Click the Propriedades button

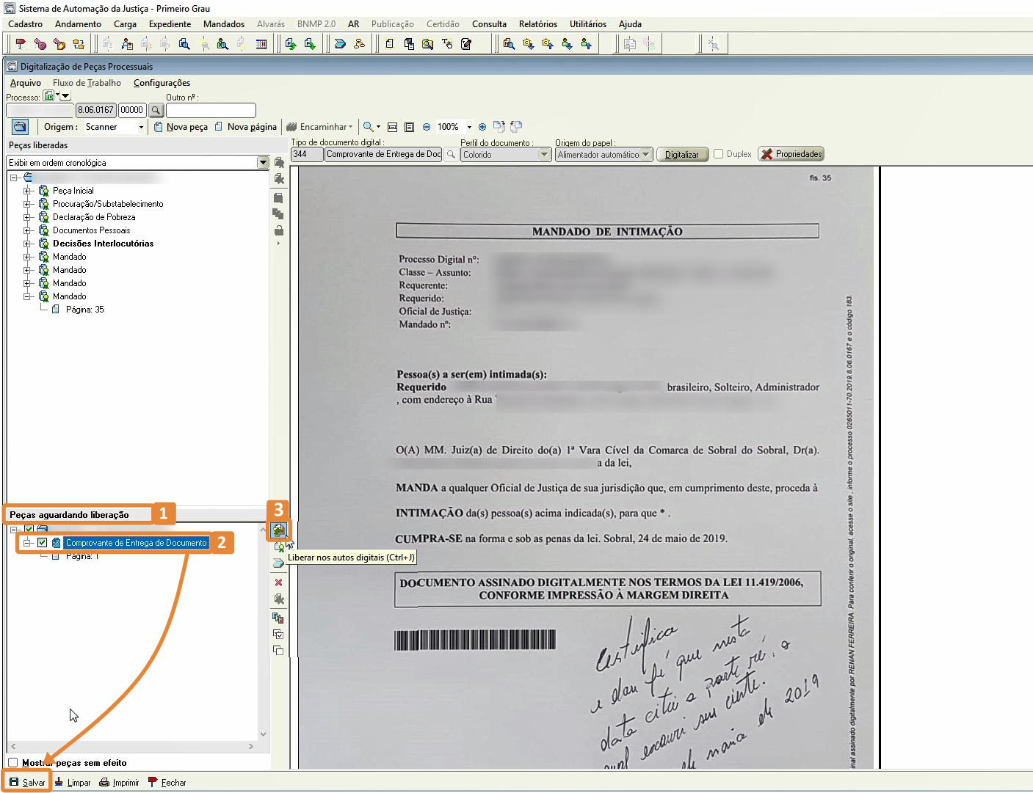point(791,154)
